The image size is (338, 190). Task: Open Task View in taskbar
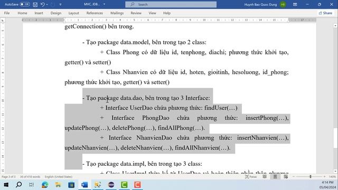(x=32, y=185)
